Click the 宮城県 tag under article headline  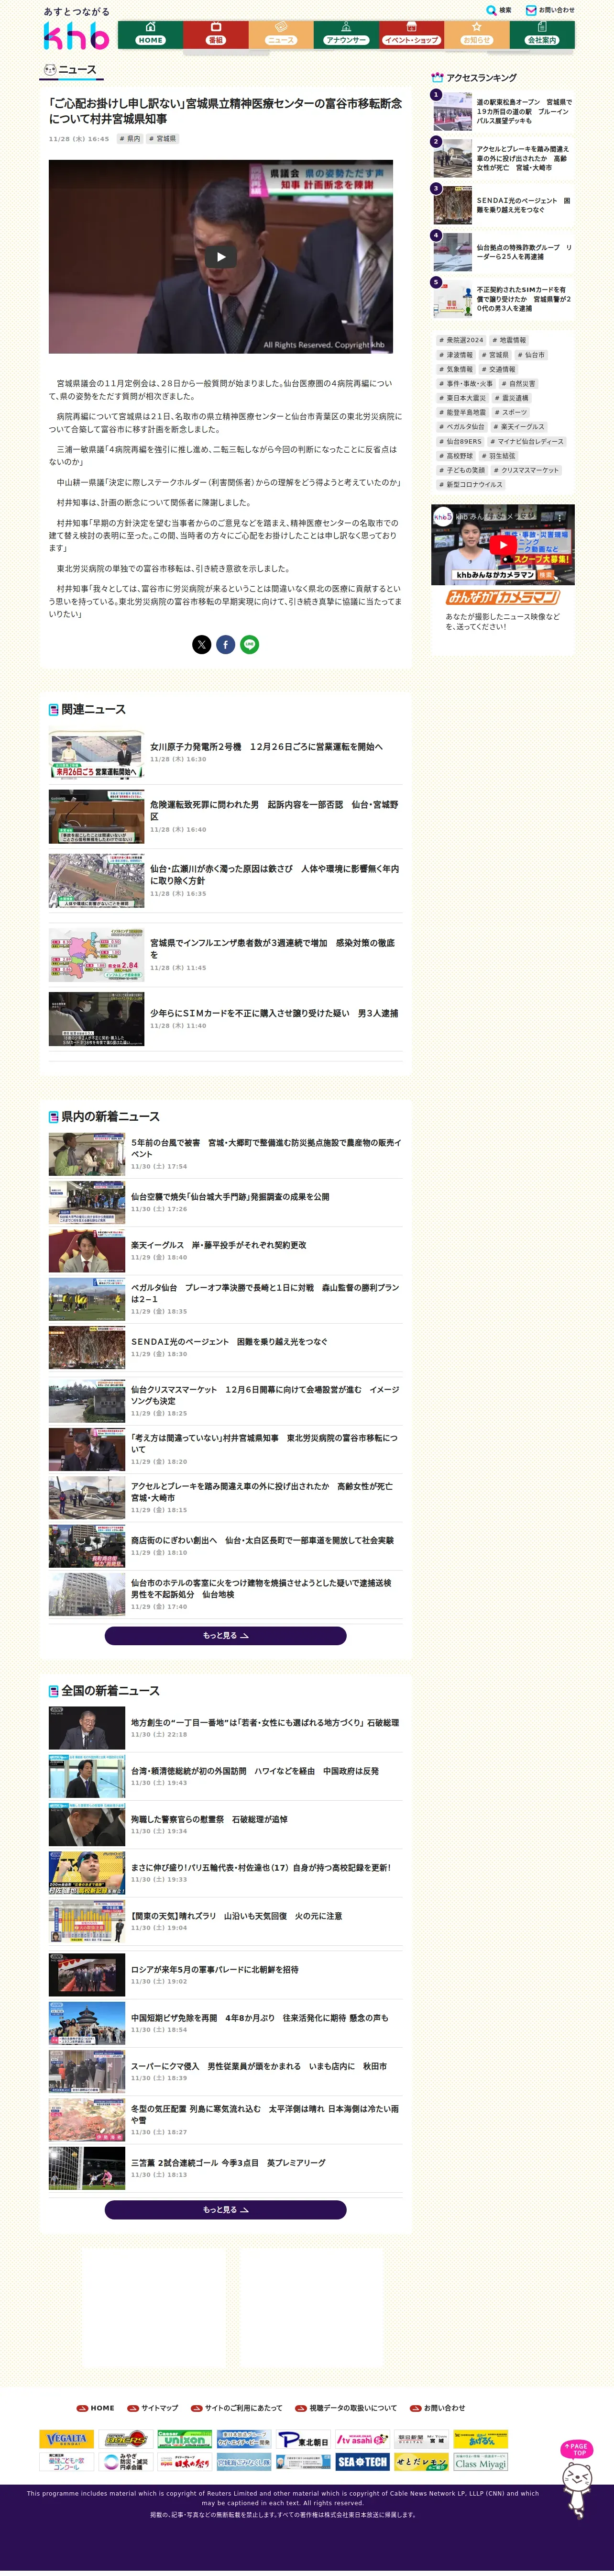(163, 139)
